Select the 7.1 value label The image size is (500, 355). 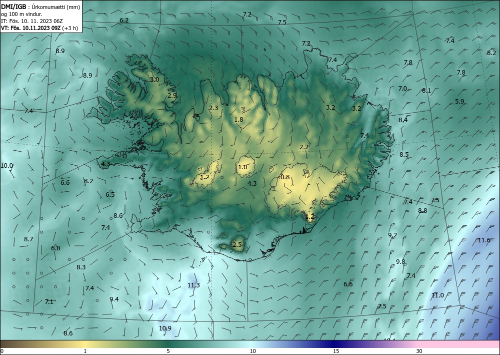coord(49,302)
